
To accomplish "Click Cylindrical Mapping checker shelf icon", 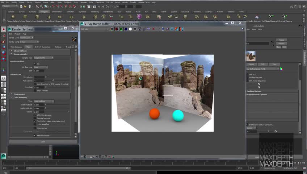I will click(x=284, y=17).
